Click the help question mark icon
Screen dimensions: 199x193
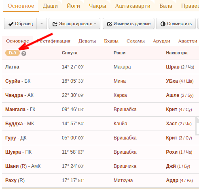coord(24,54)
